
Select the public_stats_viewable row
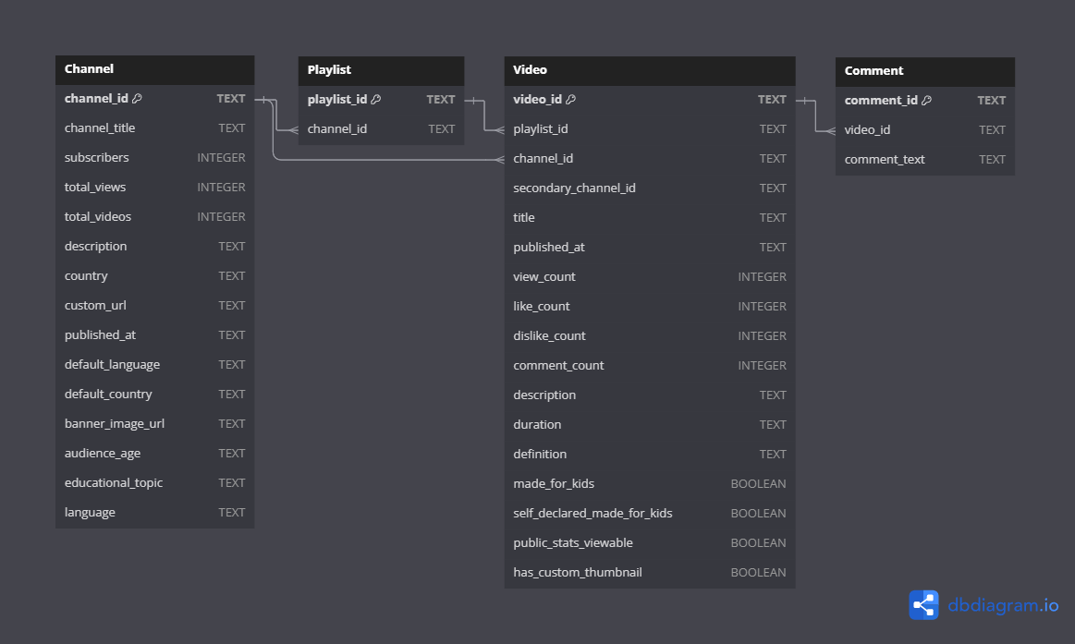649,543
